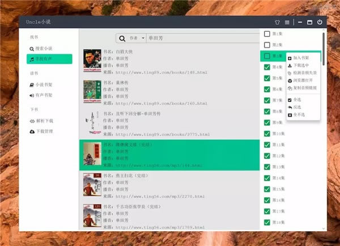Select 全不选 in the context menu
Viewport: 340px width, 246px height.
click(x=296, y=114)
